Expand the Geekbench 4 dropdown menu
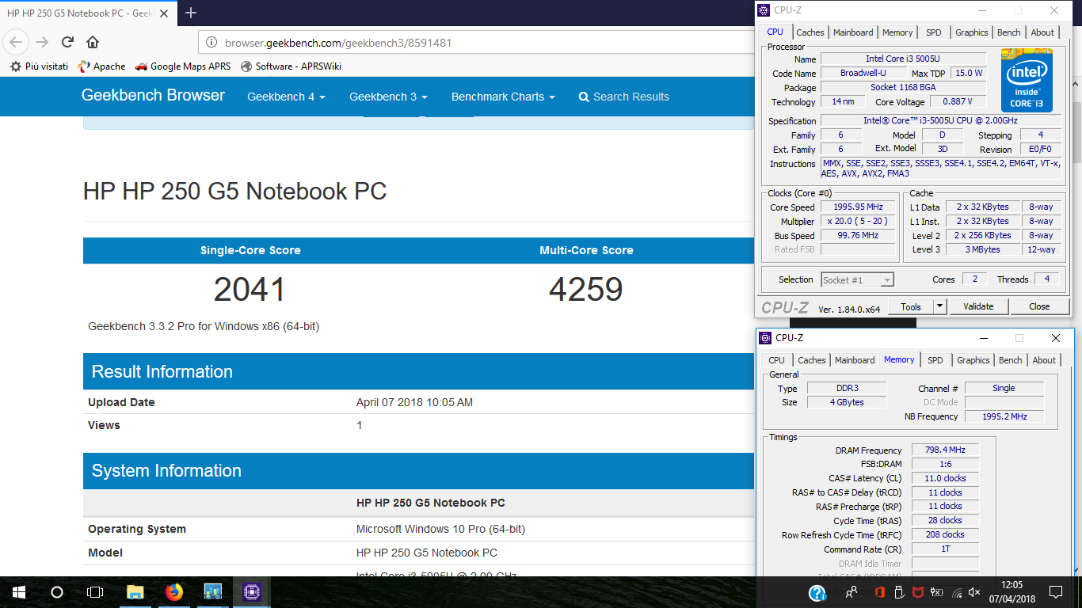 287,97
